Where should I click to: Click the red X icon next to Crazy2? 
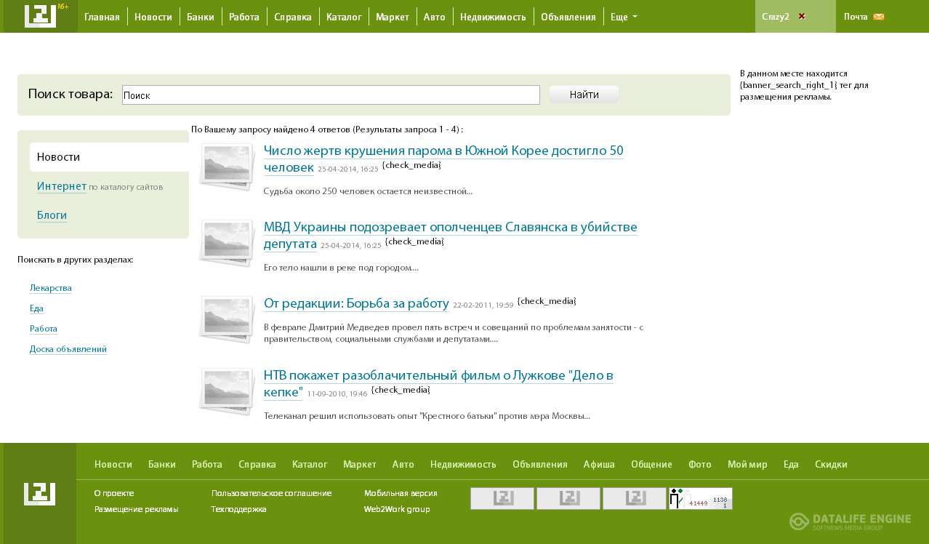pyautogui.click(x=802, y=16)
